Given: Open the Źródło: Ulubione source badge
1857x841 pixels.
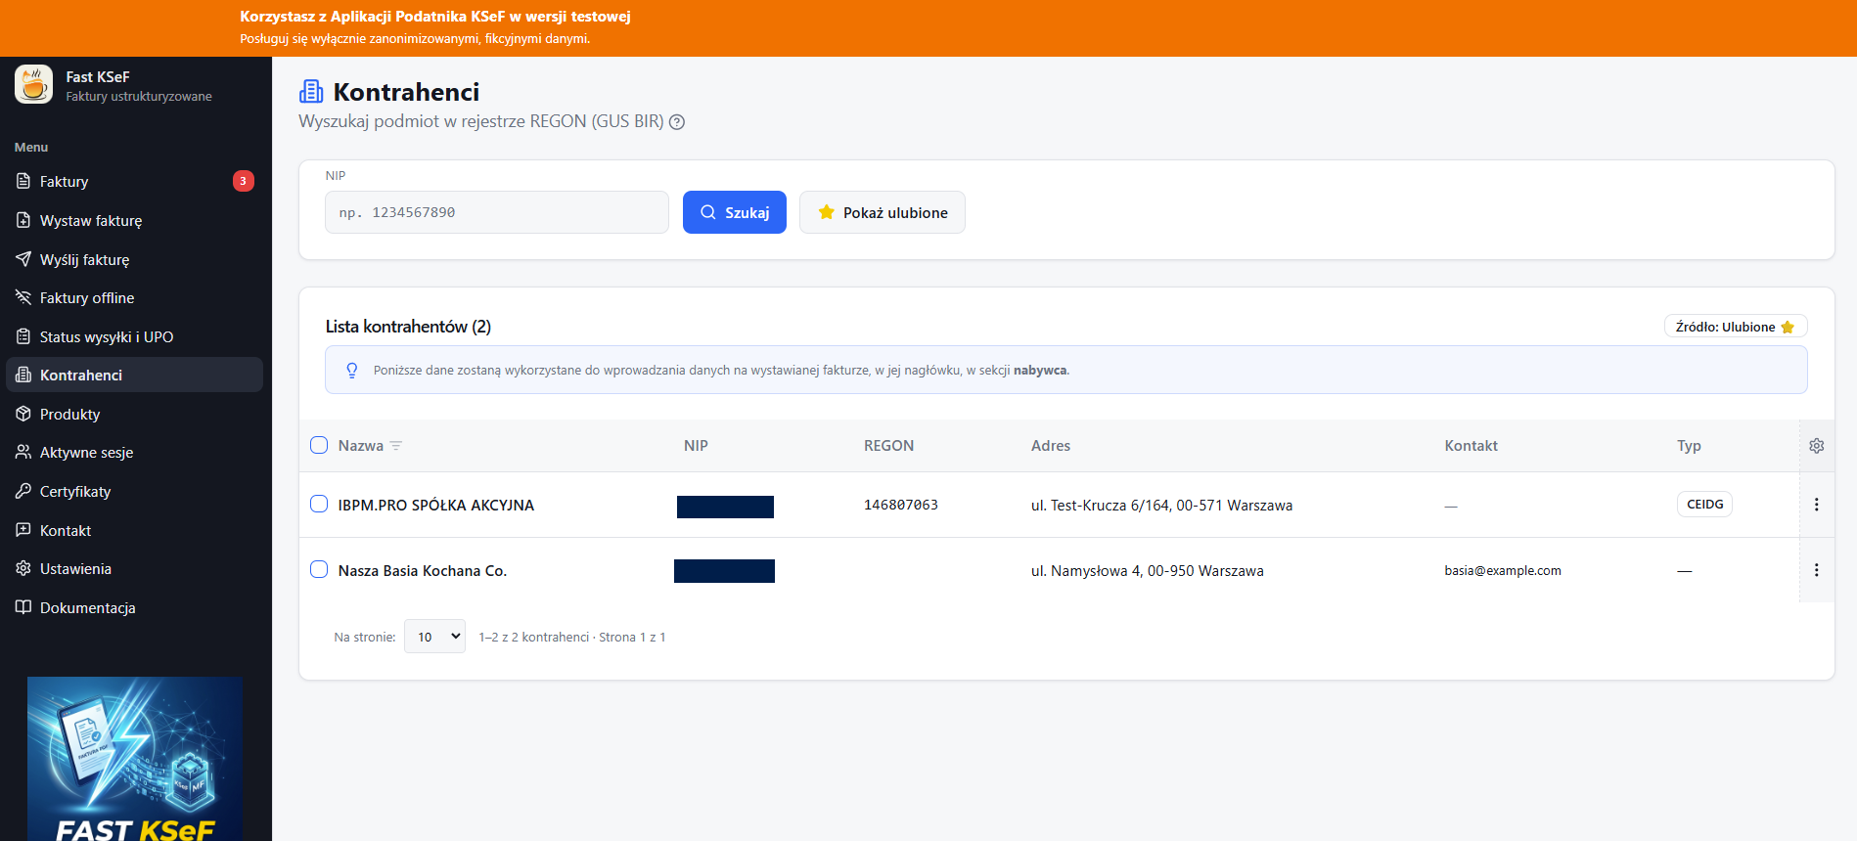Looking at the screenshot, I should click(x=1734, y=327).
